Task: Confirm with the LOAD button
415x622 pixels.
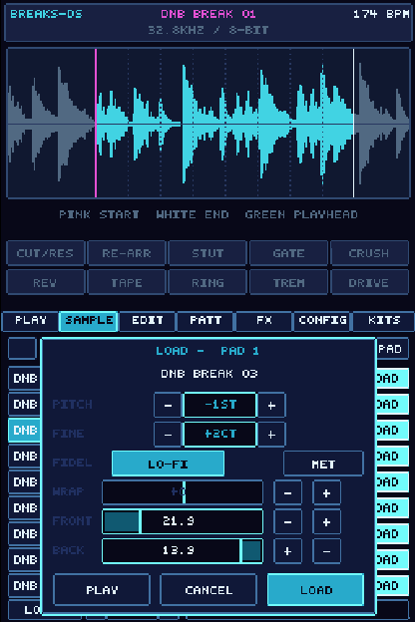Action: tap(315, 589)
